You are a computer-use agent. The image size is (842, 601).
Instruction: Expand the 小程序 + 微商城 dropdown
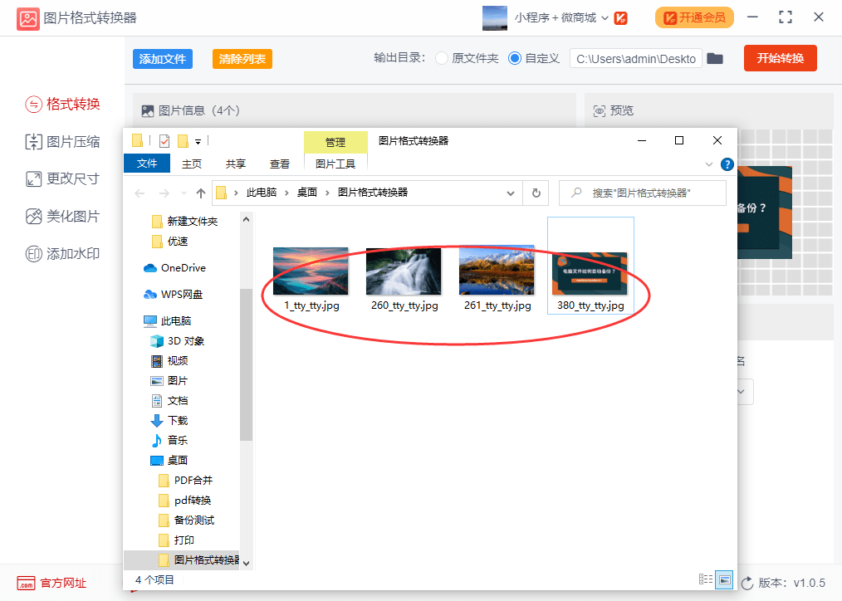coord(605,17)
